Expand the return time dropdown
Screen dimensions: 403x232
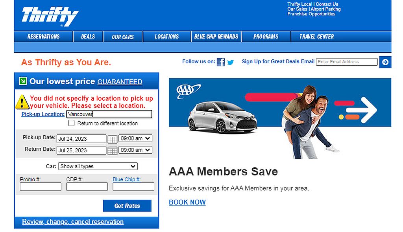tap(135, 150)
